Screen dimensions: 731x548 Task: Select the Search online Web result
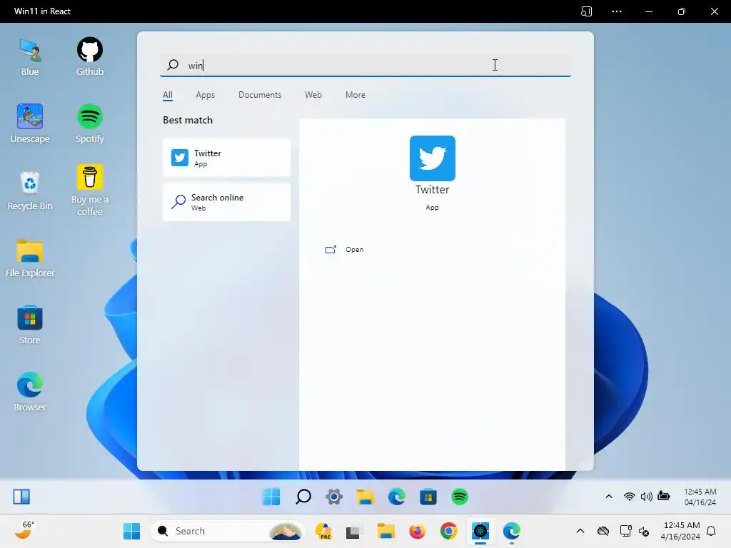tap(226, 202)
